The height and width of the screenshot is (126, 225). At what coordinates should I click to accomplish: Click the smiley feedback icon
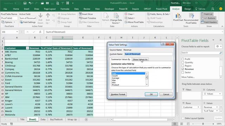[x=221, y=9]
